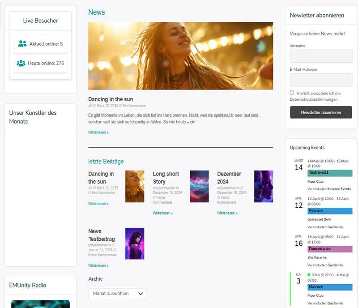
Task: Open the News Testbeitrag thumbnail image
Action: point(135,244)
